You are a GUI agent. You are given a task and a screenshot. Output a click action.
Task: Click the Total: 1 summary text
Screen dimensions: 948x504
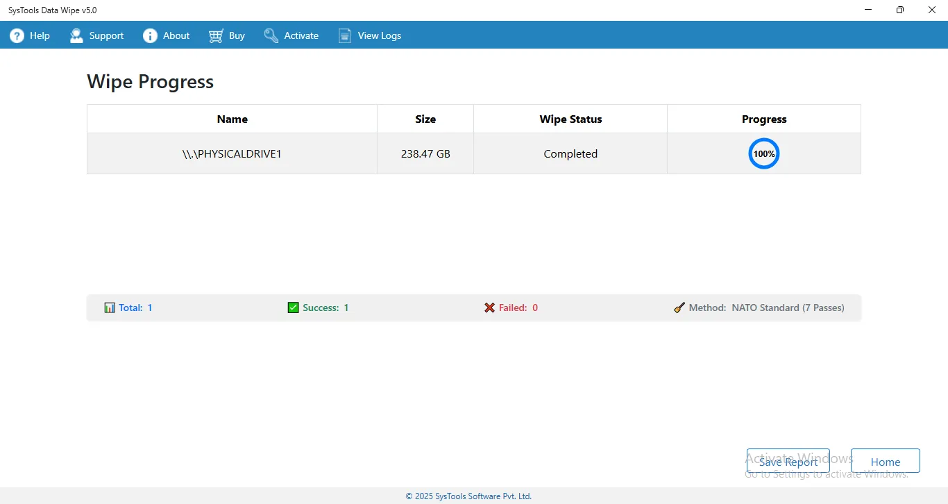coord(135,308)
